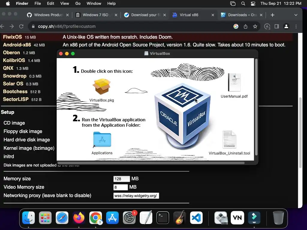Click the VirtualBox window vertical scrollbar
307x230 pixels.
click(256, 107)
